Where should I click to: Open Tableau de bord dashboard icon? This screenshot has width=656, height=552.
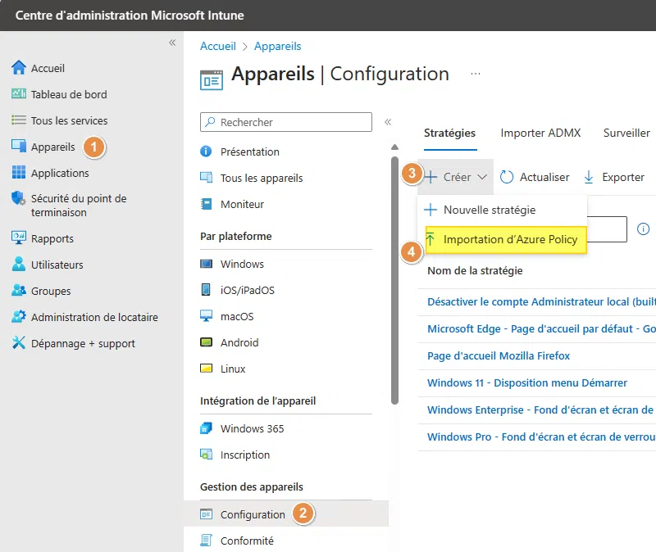[19, 94]
